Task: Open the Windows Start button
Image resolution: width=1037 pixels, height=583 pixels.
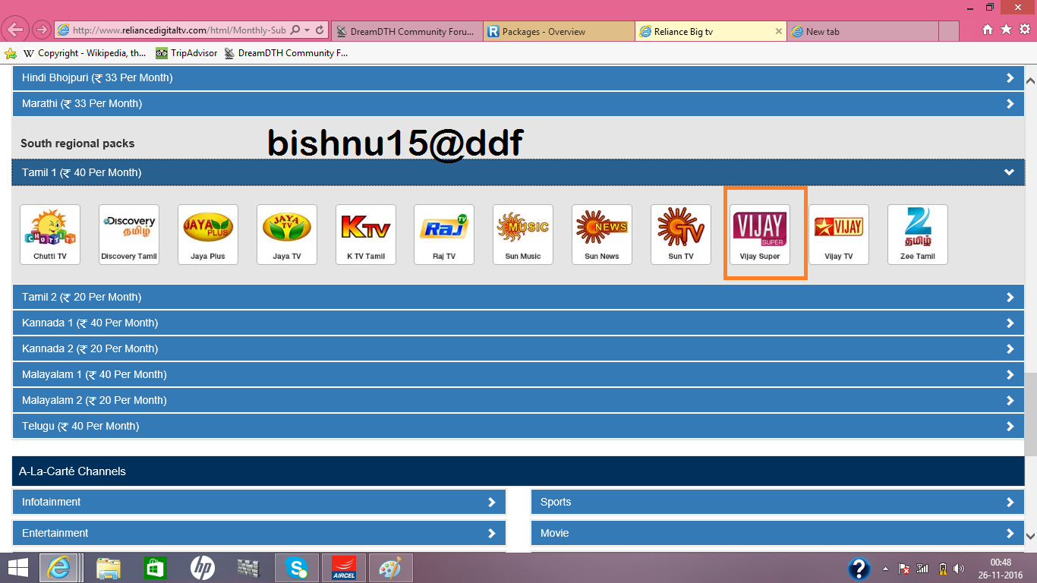Action: (17, 568)
